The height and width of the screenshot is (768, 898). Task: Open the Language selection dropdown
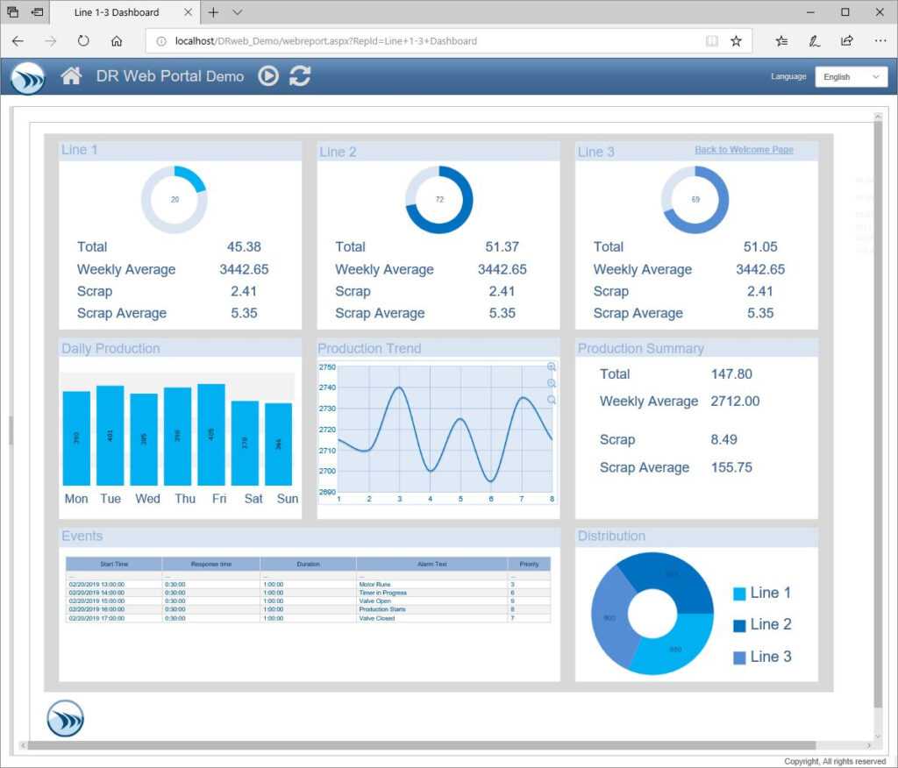coord(851,76)
